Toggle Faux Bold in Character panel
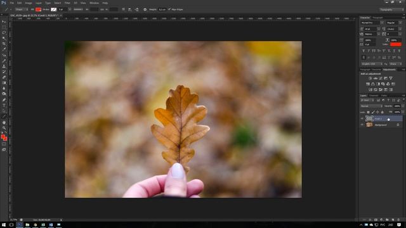Viewport: 406px width, 228px height. point(363,51)
